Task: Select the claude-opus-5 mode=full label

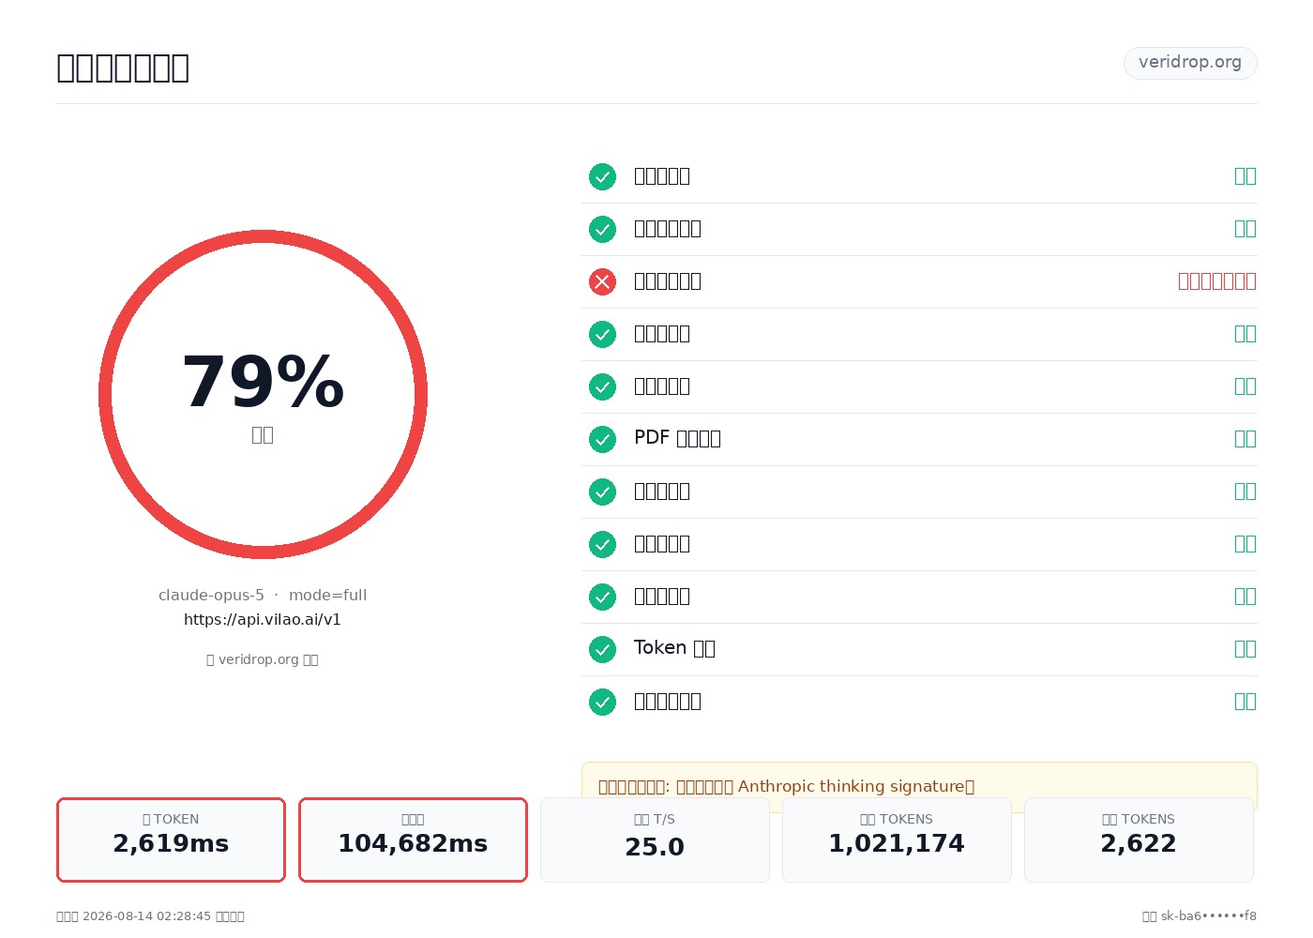Action: (x=263, y=596)
